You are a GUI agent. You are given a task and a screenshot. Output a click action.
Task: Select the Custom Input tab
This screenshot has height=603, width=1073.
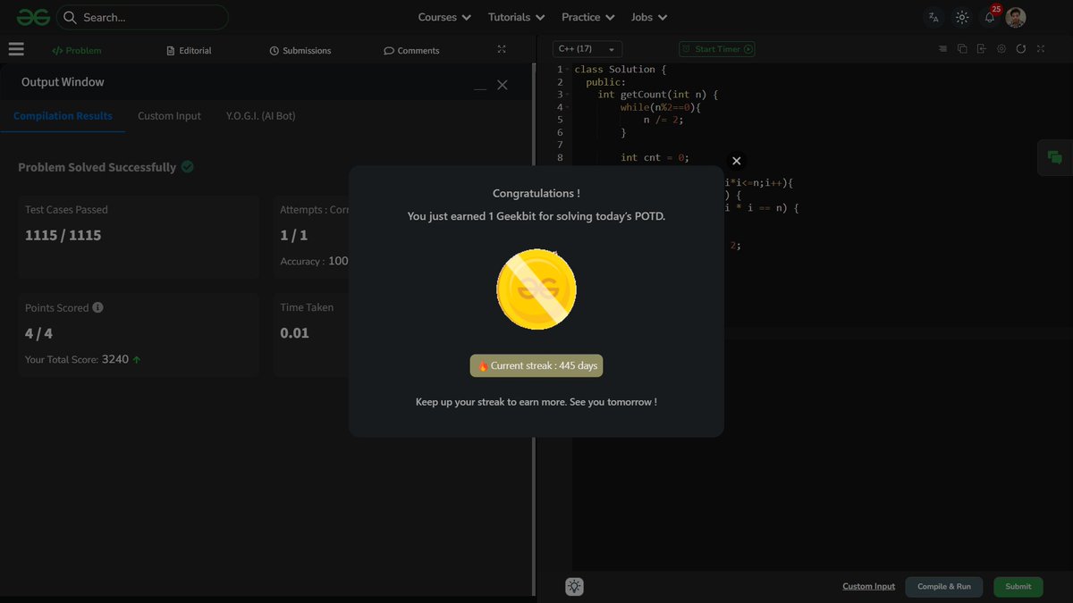(x=169, y=116)
